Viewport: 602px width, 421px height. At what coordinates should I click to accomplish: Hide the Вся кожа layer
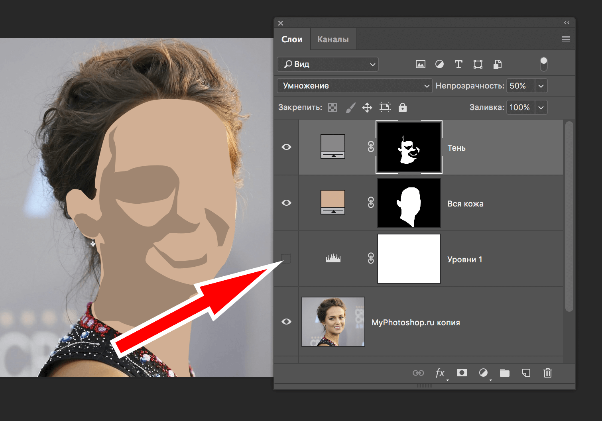[286, 203]
